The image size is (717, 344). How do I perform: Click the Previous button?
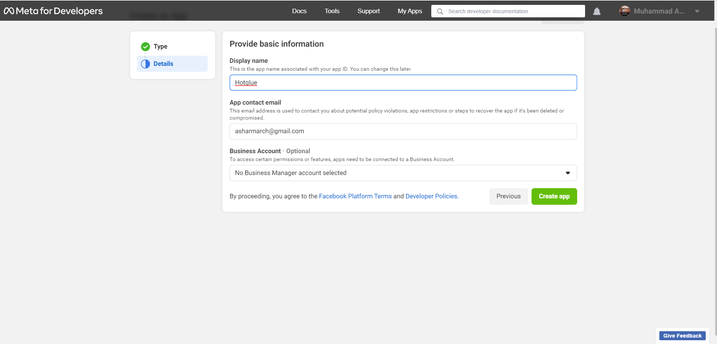(509, 196)
